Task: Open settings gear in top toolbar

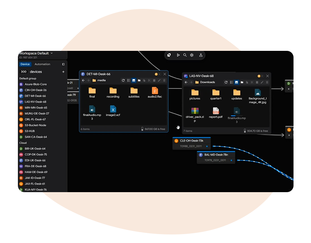Action: 192,55
